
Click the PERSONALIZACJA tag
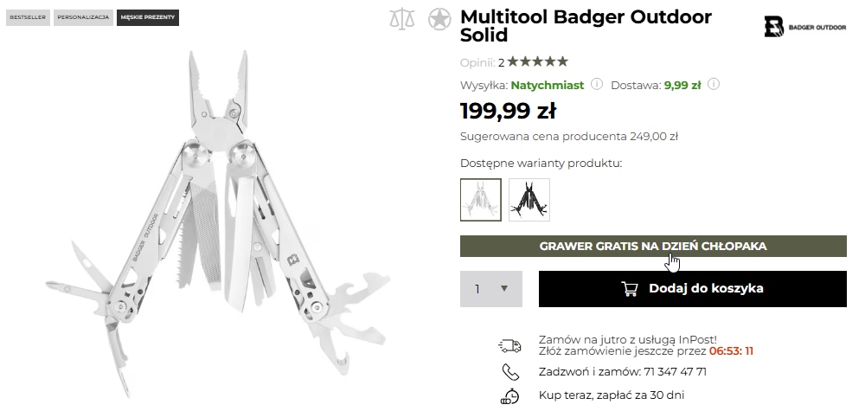tap(83, 17)
